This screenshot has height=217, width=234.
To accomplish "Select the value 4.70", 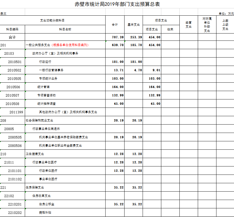I will pos(138,70).
